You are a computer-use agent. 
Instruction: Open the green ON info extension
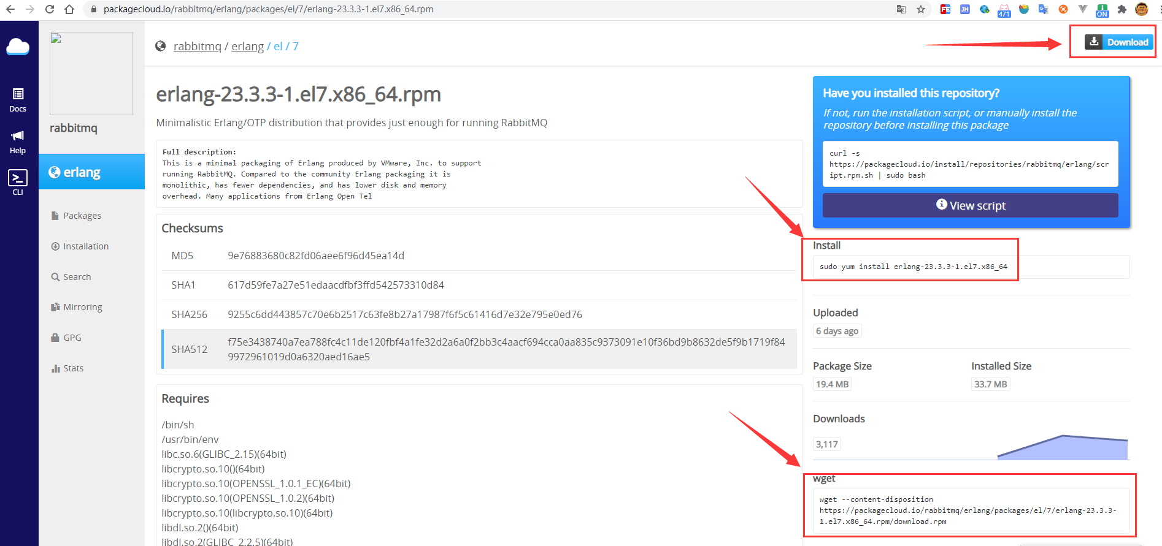(1102, 10)
